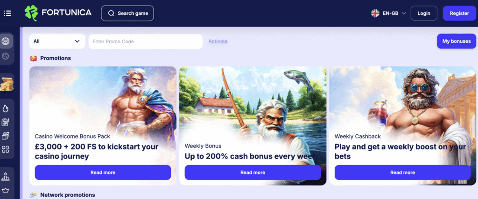Open the slot machine sidebar icon
Screen dimensions: 478x199
[x=6, y=122]
